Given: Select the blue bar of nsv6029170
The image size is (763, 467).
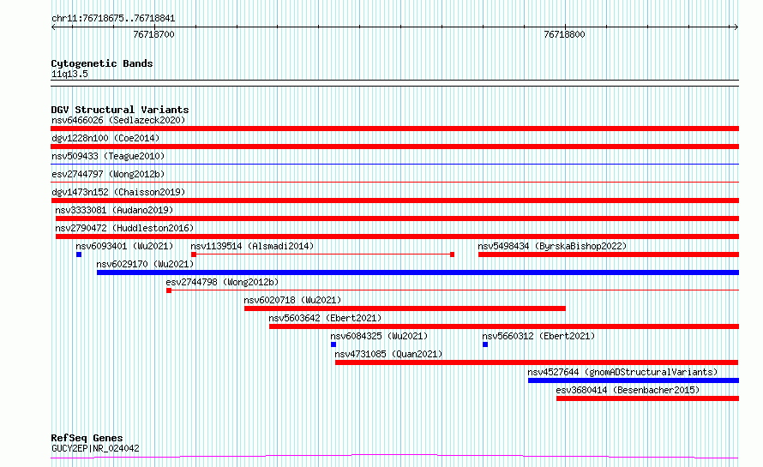Looking at the screenshot, I should (418, 272).
